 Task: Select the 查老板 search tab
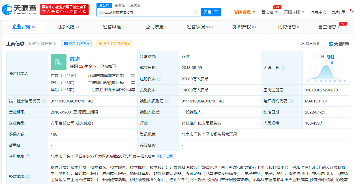point(120,5)
